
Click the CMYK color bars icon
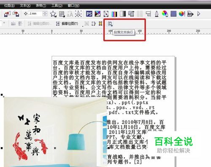tap(114, 14)
